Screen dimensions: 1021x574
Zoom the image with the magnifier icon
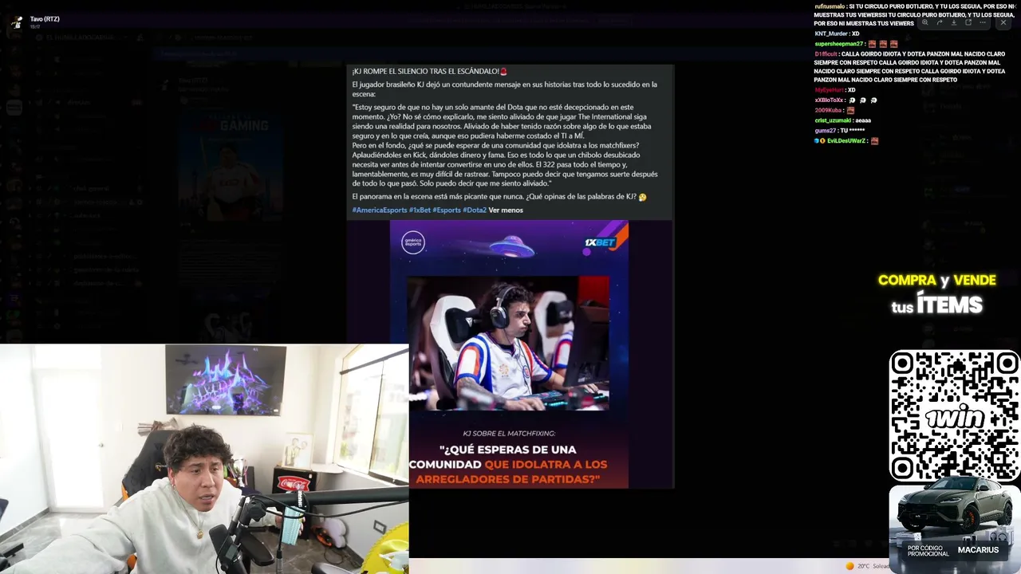924,22
